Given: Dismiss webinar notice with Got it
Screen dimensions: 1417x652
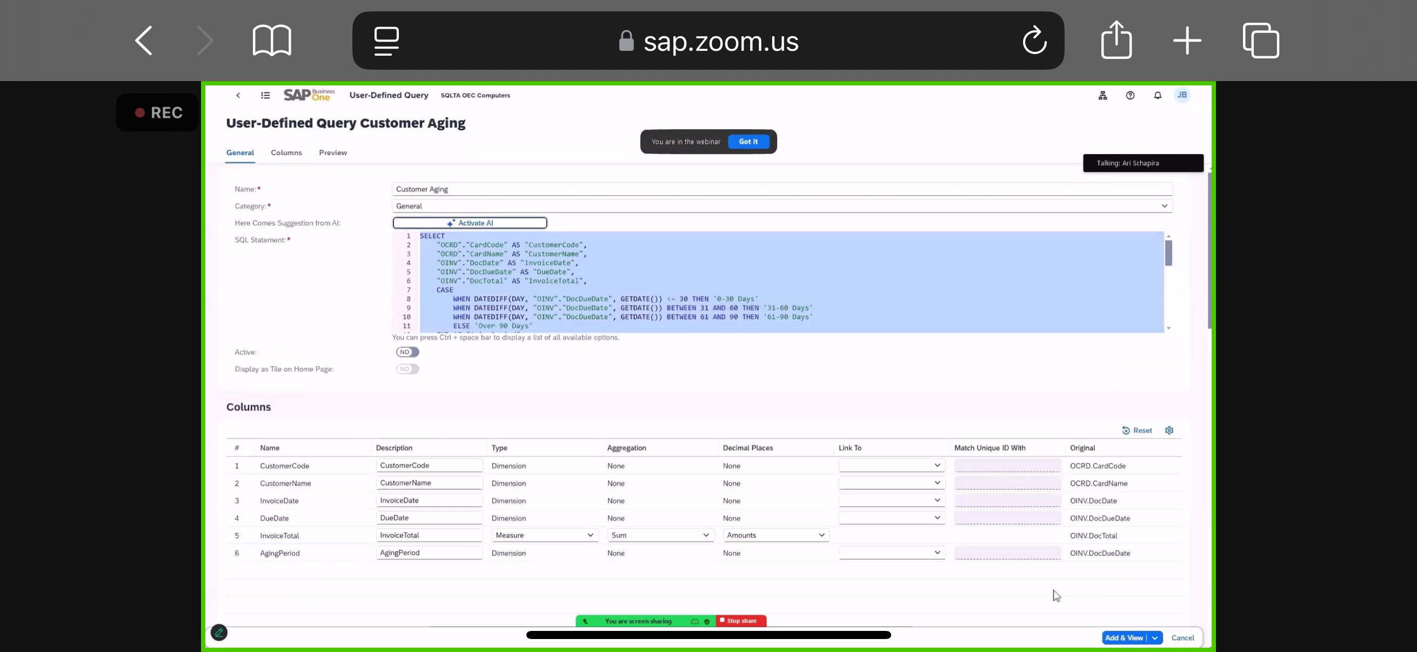Looking at the screenshot, I should 748,142.
